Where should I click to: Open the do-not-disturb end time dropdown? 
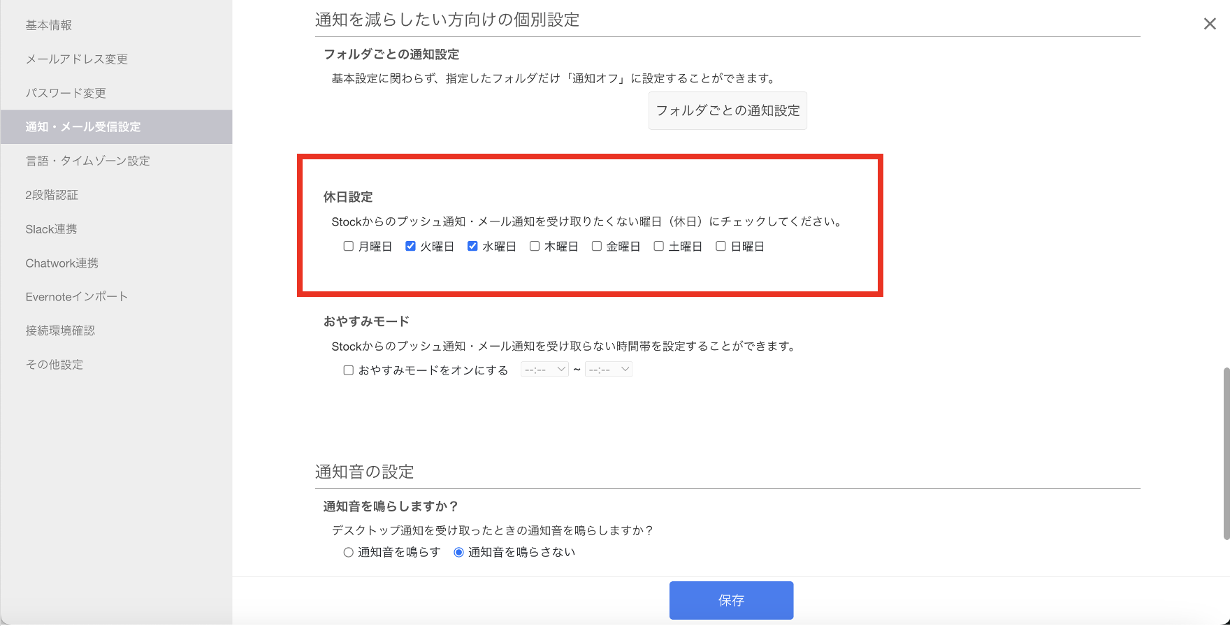tap(608, 369)
